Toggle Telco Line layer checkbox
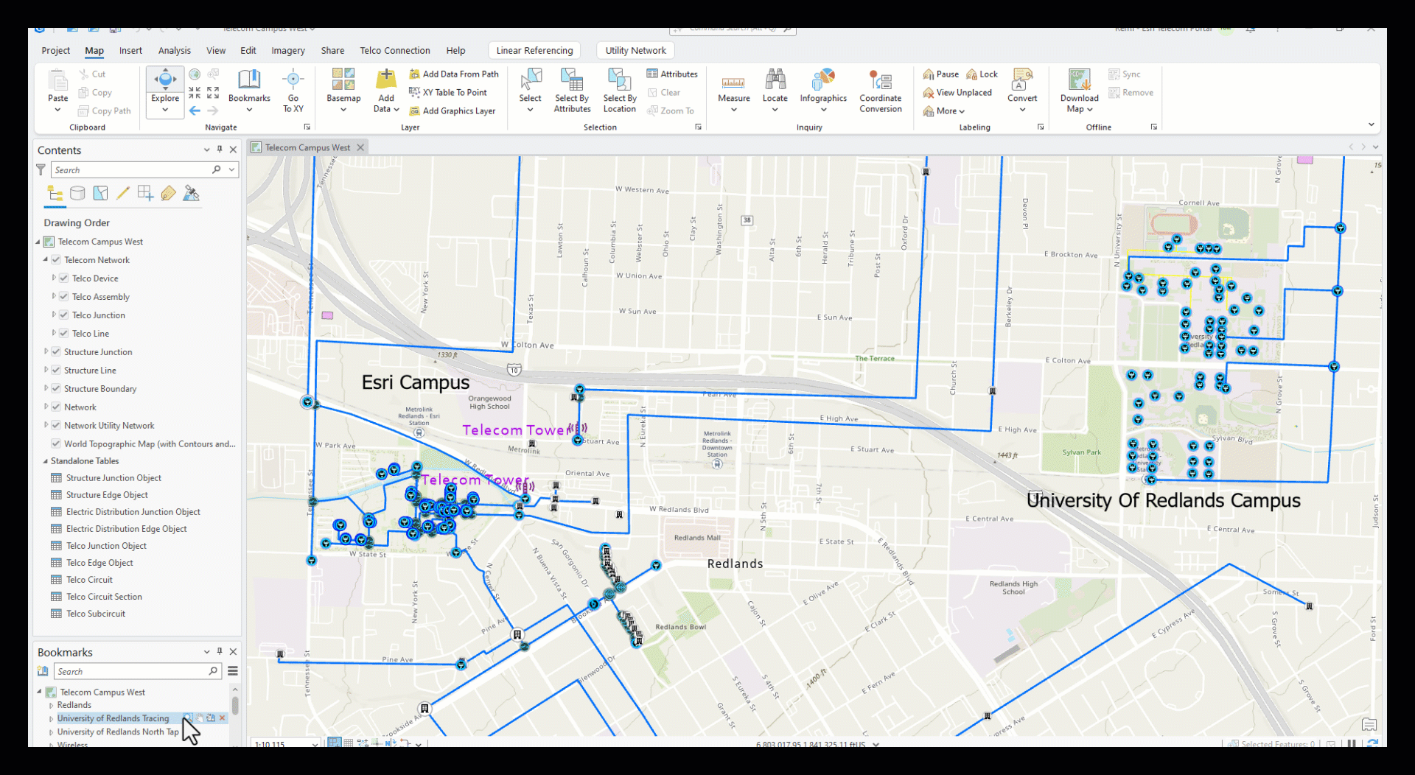Viewport: 1415px width, 775px height. pos(64,334)
